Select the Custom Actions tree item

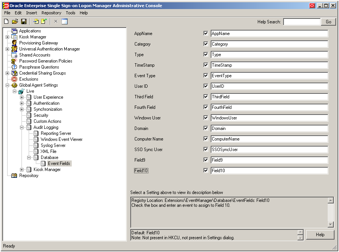click(x=47, y=121)
